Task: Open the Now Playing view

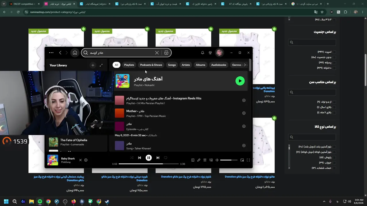Action: (193, 160)
